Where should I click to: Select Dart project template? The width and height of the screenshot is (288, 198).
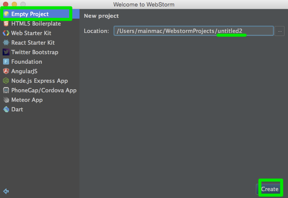click(x=40, y=109)
